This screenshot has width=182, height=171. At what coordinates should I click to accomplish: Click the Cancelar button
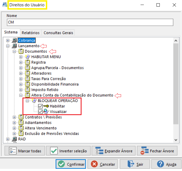point(103,164)
